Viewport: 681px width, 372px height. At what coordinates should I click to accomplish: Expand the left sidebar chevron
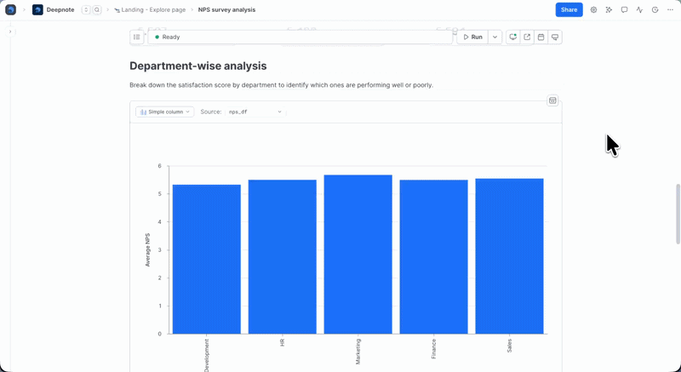tap(10, 31)
